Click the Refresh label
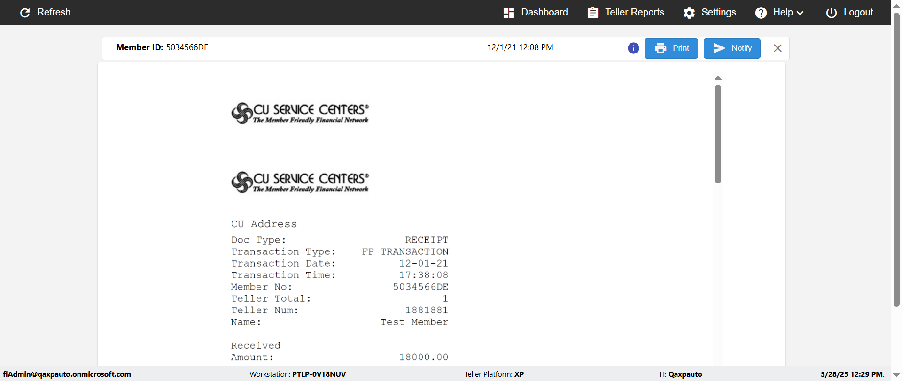 [x=54, y=13]
